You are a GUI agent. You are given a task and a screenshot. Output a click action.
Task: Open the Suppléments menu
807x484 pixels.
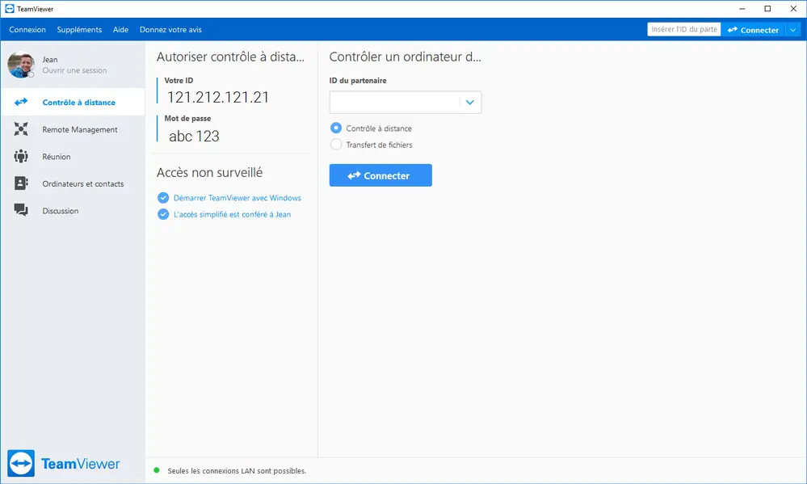[79, 30]
